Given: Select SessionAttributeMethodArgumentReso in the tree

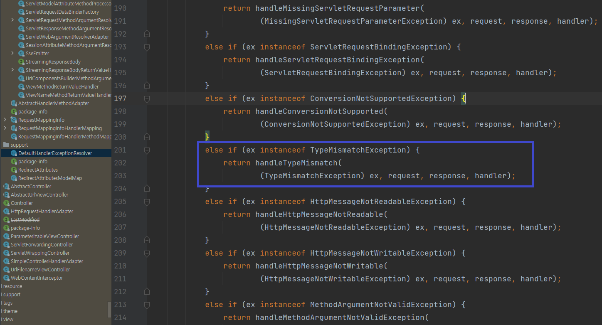Looking at the screenshot, I should click(68, 45).
